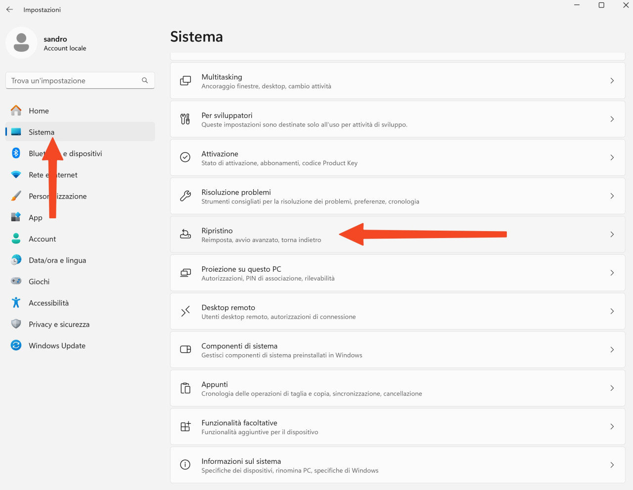The image size is (633, 490).
Task: Click the back arrow next to Impostazioni
Action: tap(9, 9)
